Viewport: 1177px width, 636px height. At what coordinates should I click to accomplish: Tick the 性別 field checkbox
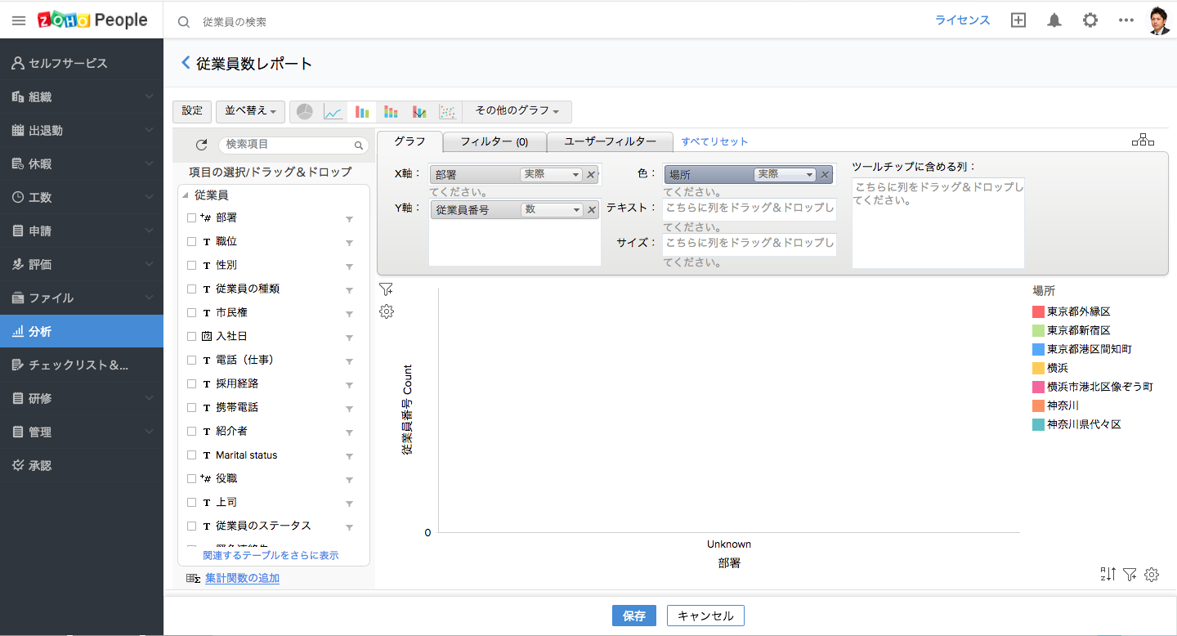pos(191,266)
